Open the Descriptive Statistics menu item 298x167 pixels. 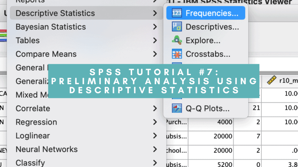pos(86,13)
